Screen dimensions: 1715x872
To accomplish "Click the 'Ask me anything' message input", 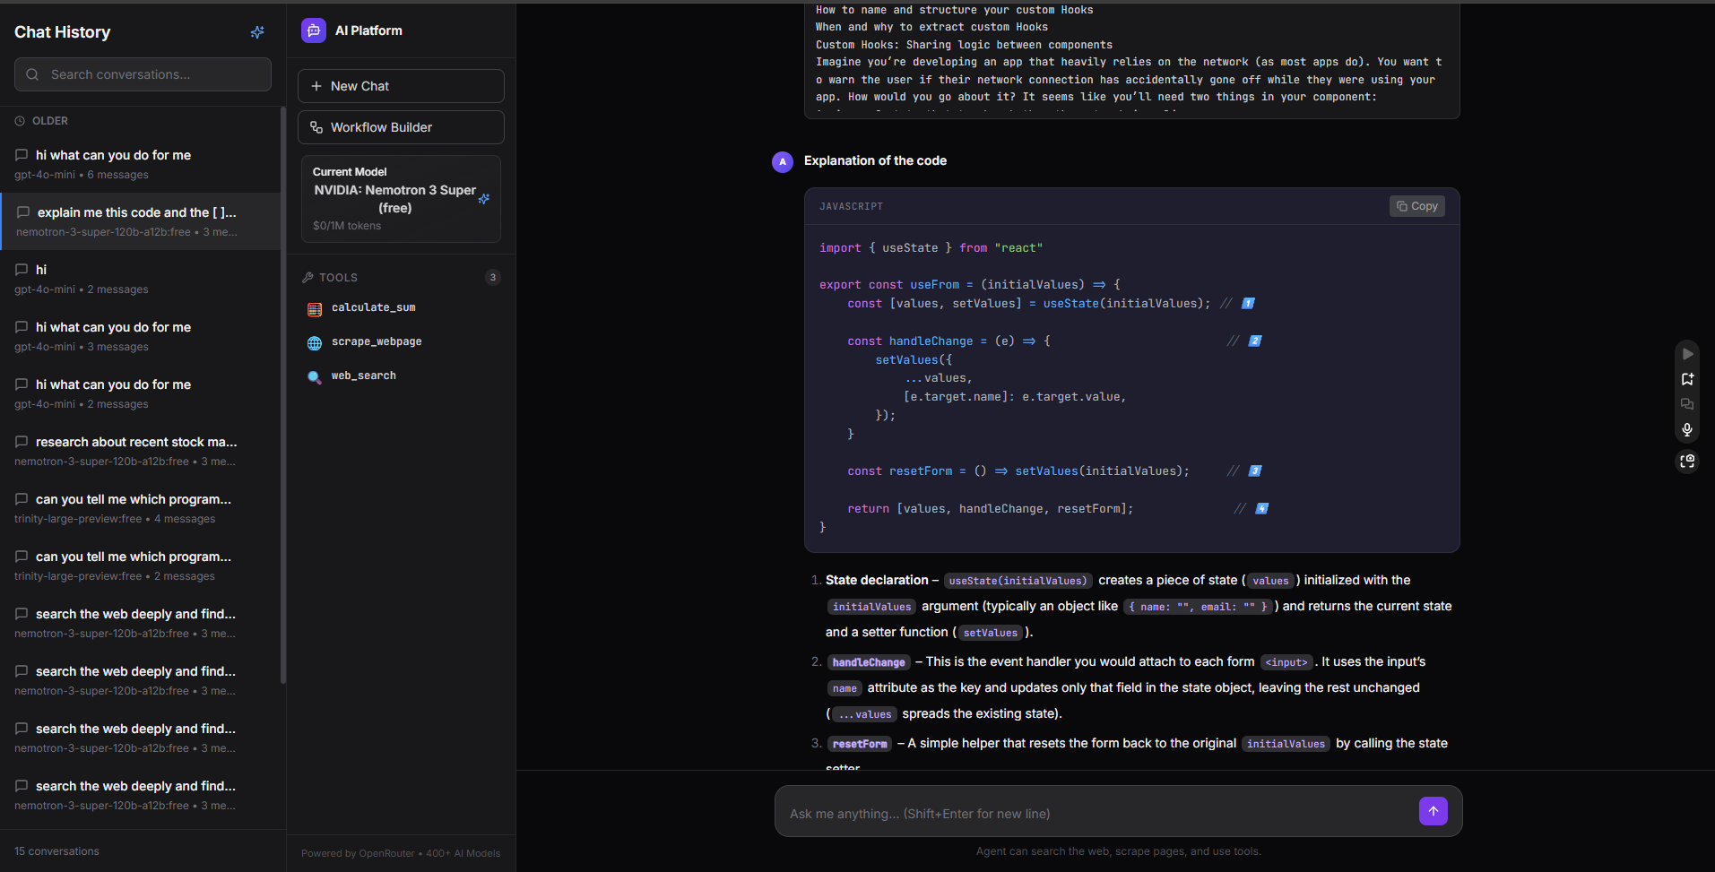I will [1100, 813].
